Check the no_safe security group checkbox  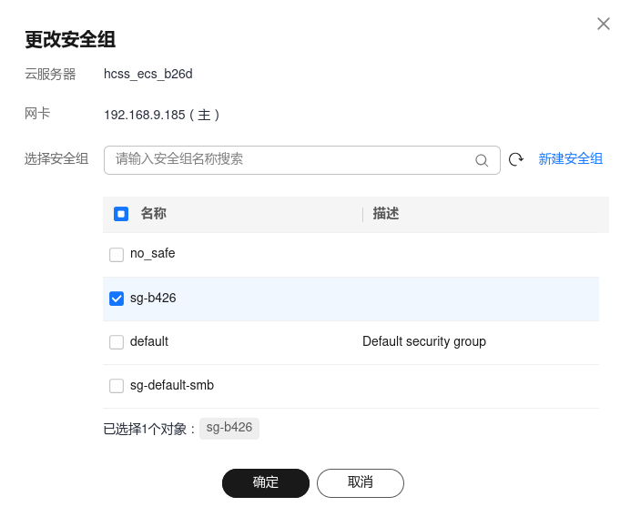[x=117, y=255]
